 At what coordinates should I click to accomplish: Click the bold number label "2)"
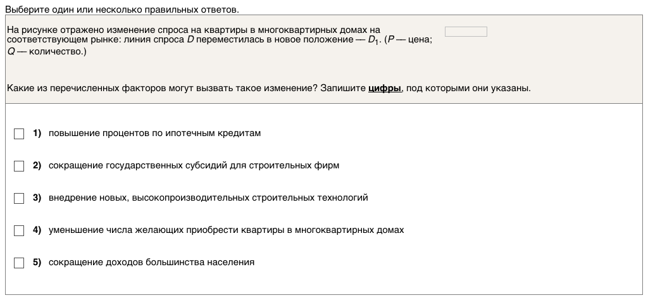click(37, 166)
